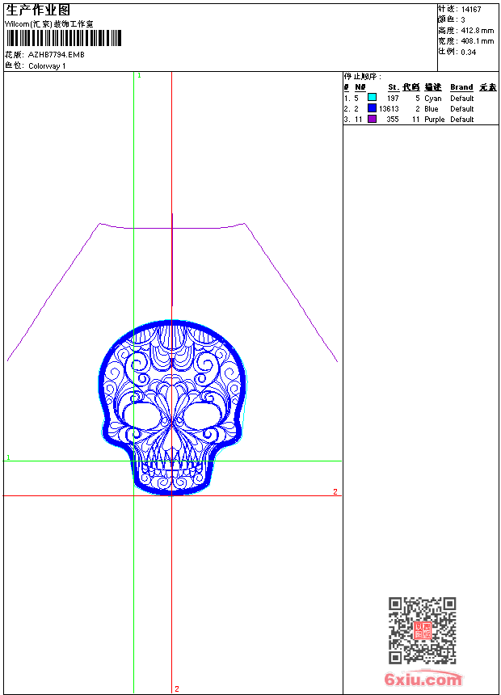Click the 生产作业图 title
501x695 pixels.
coord(38,10)
